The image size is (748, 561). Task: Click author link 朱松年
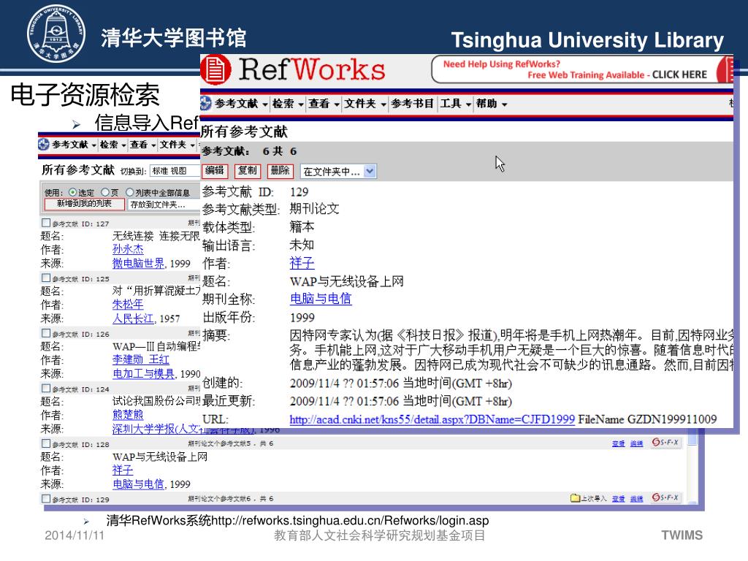pyautogui.click(x=128, y=305)
